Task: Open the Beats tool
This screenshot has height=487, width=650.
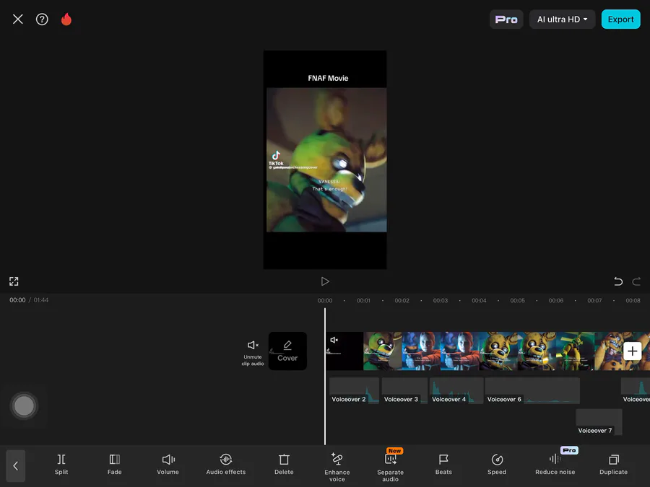Action: point(443,465)
